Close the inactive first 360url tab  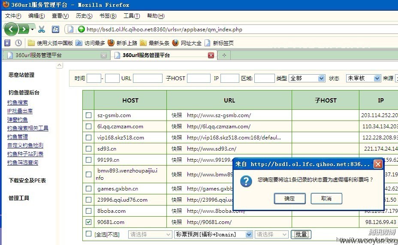(103, 55)
